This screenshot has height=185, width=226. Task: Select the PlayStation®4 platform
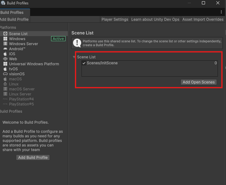coord(34,99)
